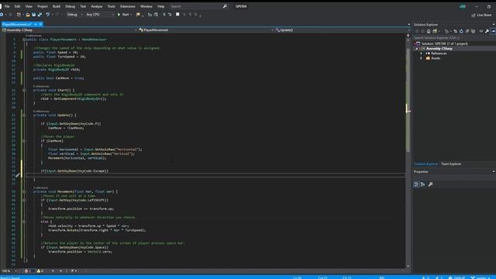Open the Build menu

(x=57, y=6)
